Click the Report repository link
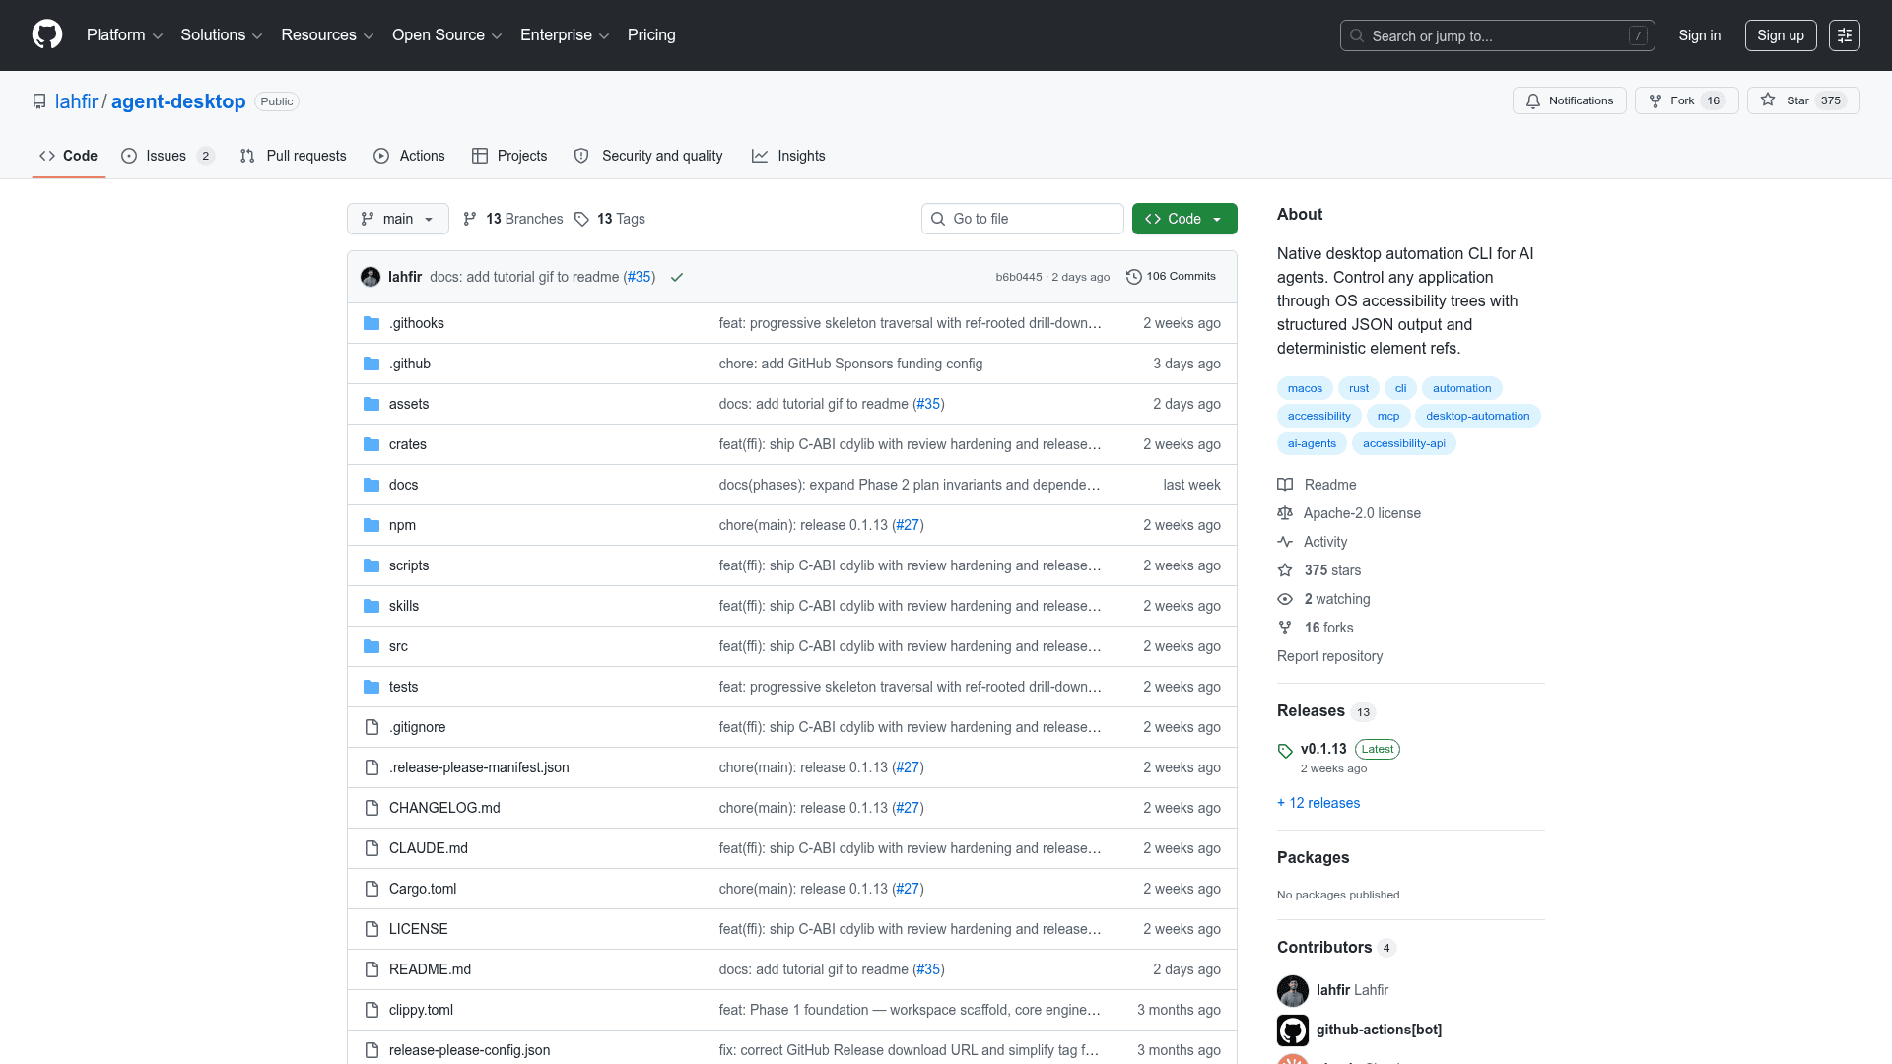Screen dimensions: 1892x1064 pyautogui.click(x=1329, y=656)
